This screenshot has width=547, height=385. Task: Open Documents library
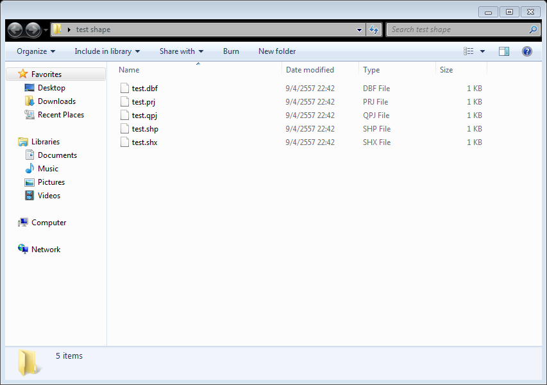(x=57, y=155)
